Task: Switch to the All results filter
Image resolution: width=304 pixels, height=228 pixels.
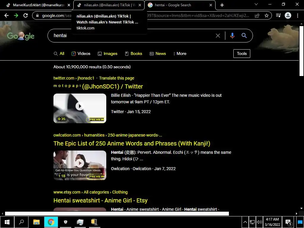Action: coord(59,53)
